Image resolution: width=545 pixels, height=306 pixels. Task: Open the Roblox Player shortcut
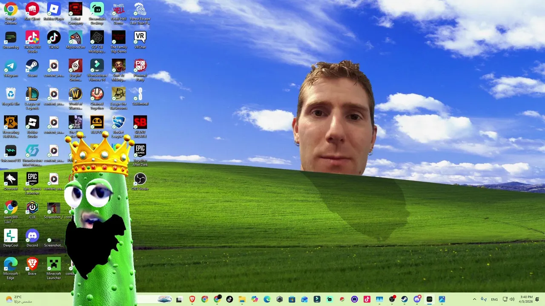click(x=54, y=12)
